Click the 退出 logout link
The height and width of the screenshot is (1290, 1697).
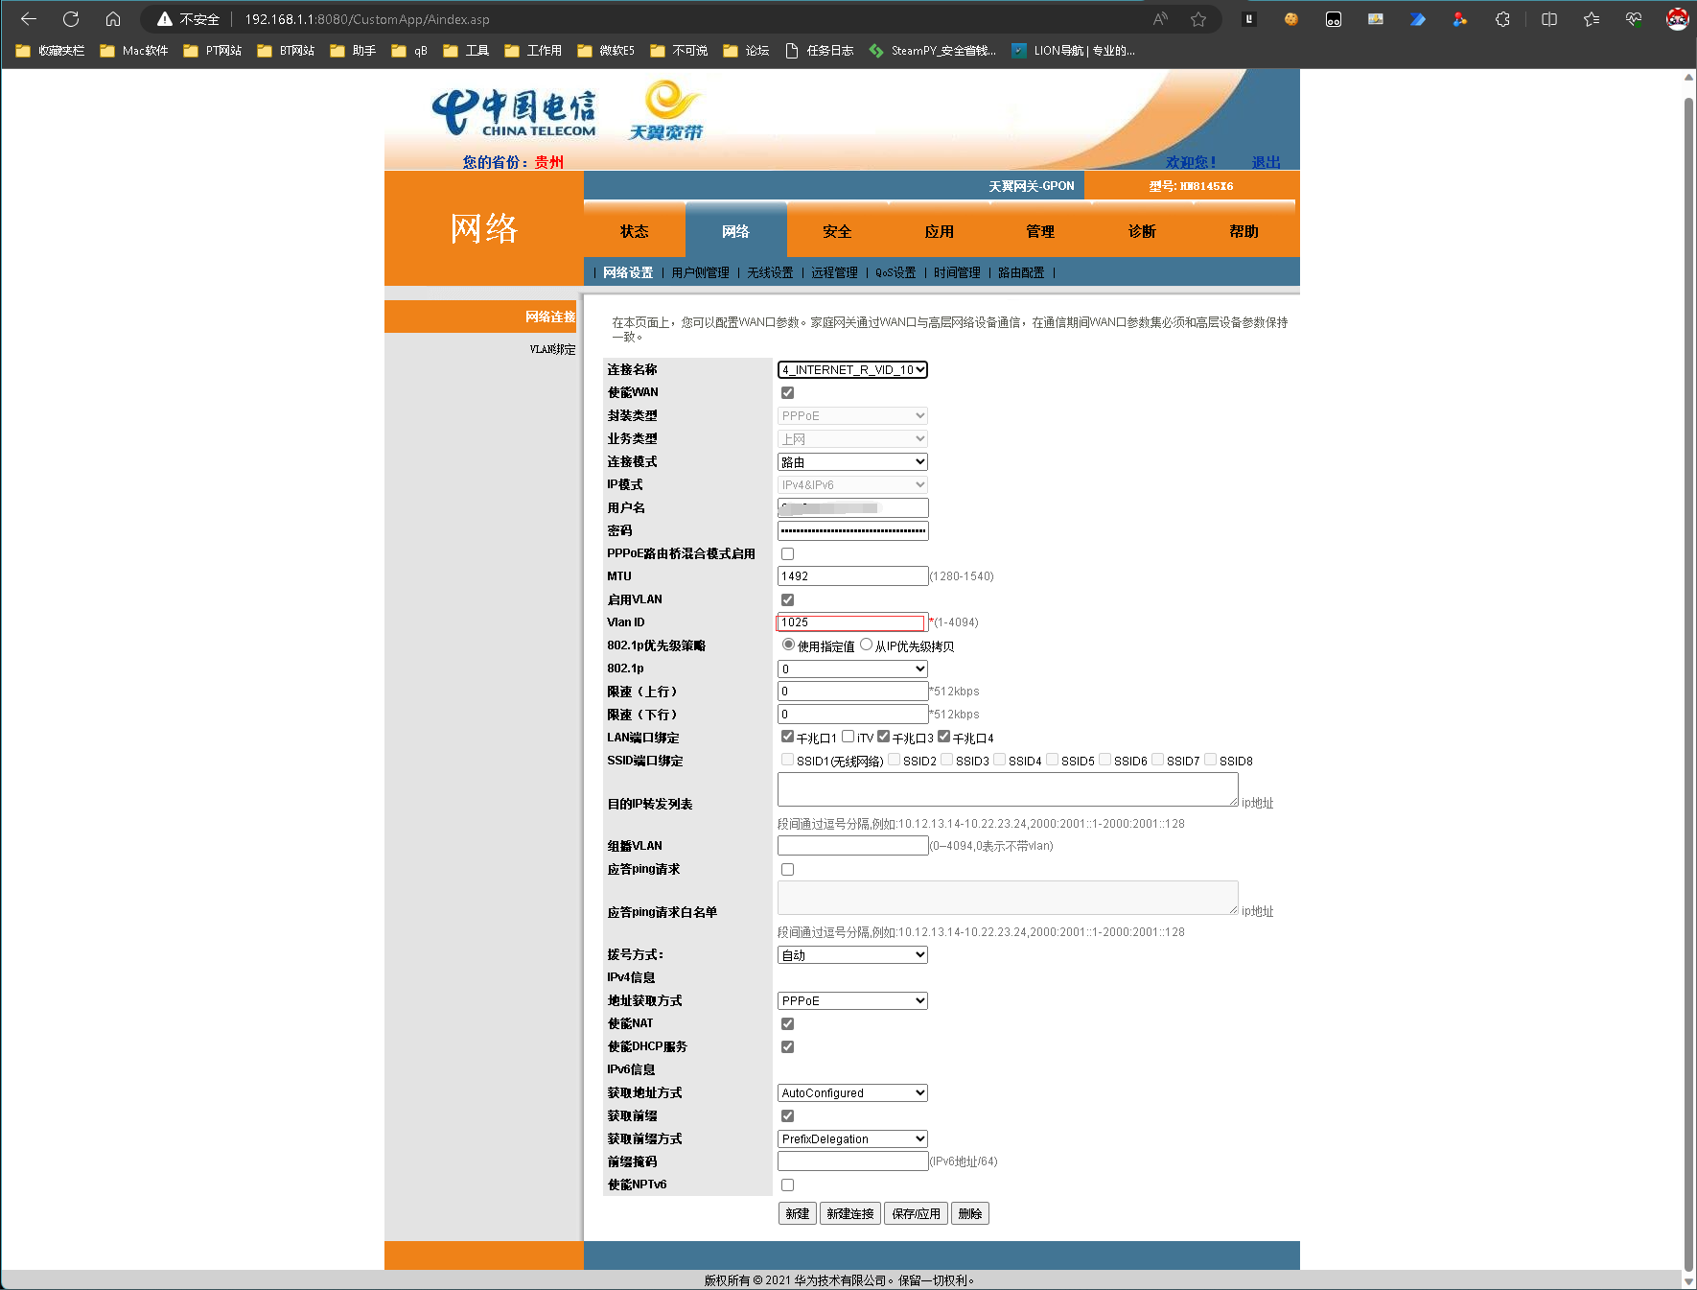coord(1266,162)
